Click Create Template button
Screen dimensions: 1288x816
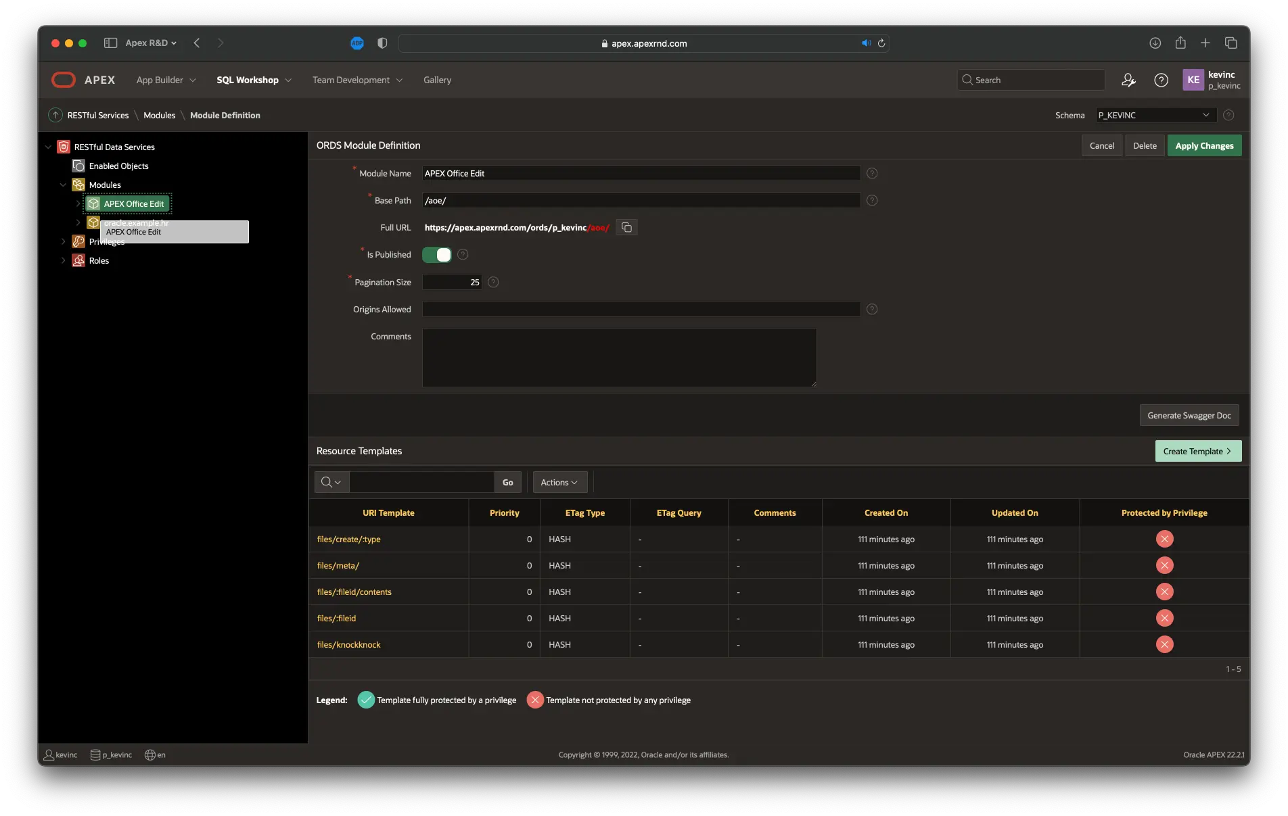point(1198,451)
